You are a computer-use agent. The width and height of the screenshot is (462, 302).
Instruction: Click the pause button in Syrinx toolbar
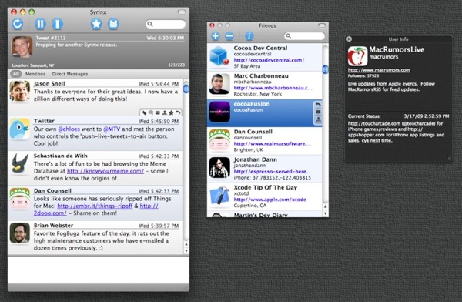tap(40, 24)
